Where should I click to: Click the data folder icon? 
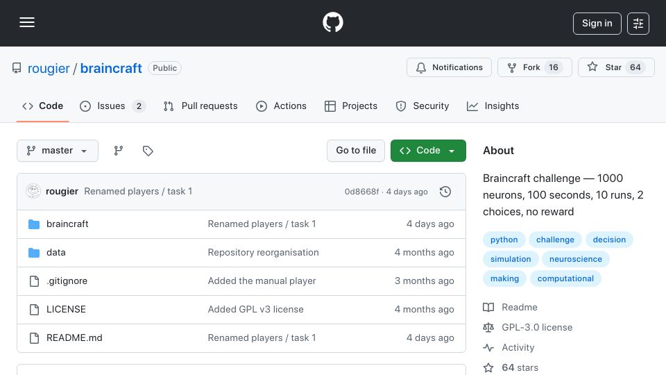coord(34,253)
